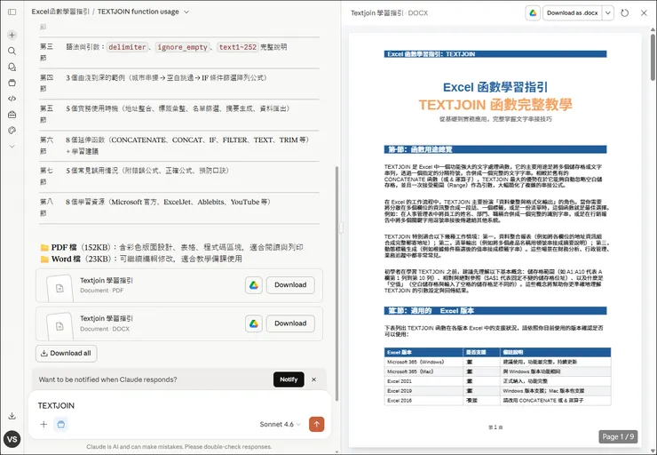Click the 第一節: 函數用途總覽 section header bar
The height and width of the screenshot is (455, 657).
[495, 149]
